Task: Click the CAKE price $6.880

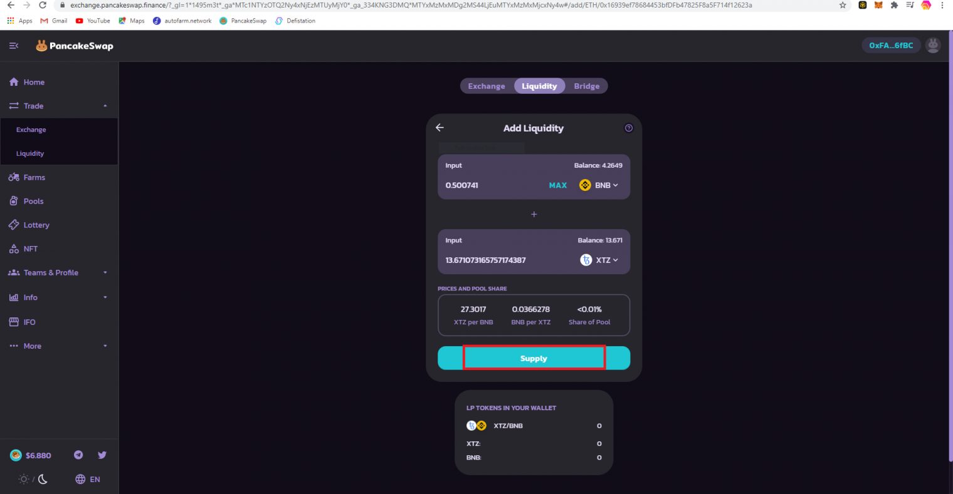Action: 31,455
